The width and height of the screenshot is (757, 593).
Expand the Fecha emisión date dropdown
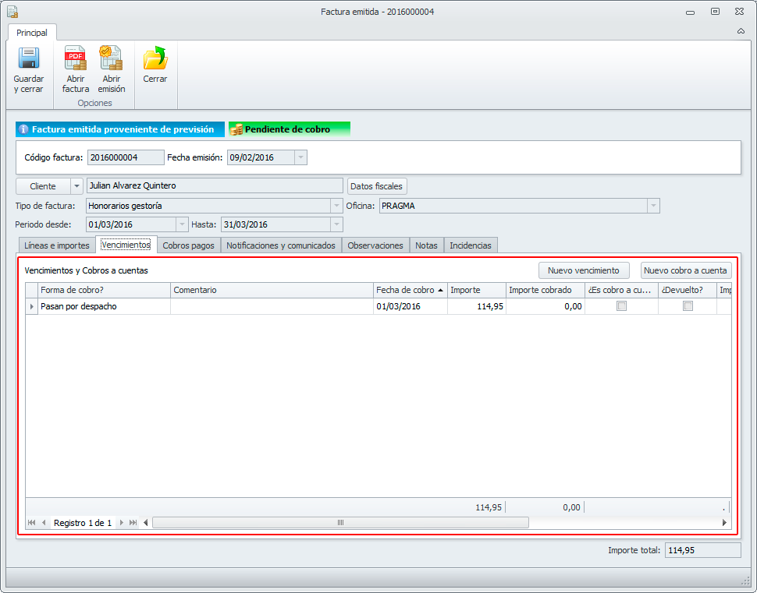pyautogui.click(x=300, y=157)
